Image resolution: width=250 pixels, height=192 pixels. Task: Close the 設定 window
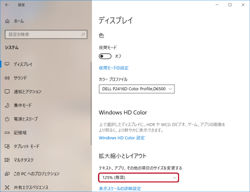pyautogui.click(x=243, y=5)
